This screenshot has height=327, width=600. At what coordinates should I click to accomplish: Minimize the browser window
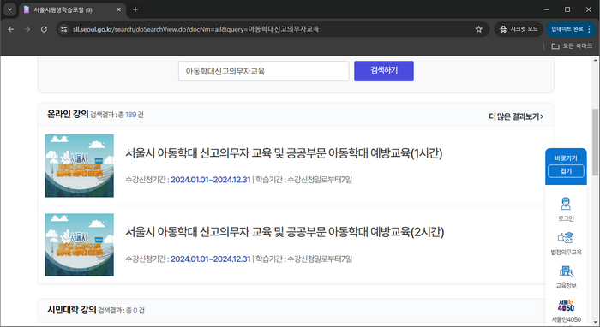pyautogui.click(x=546, y=9)
